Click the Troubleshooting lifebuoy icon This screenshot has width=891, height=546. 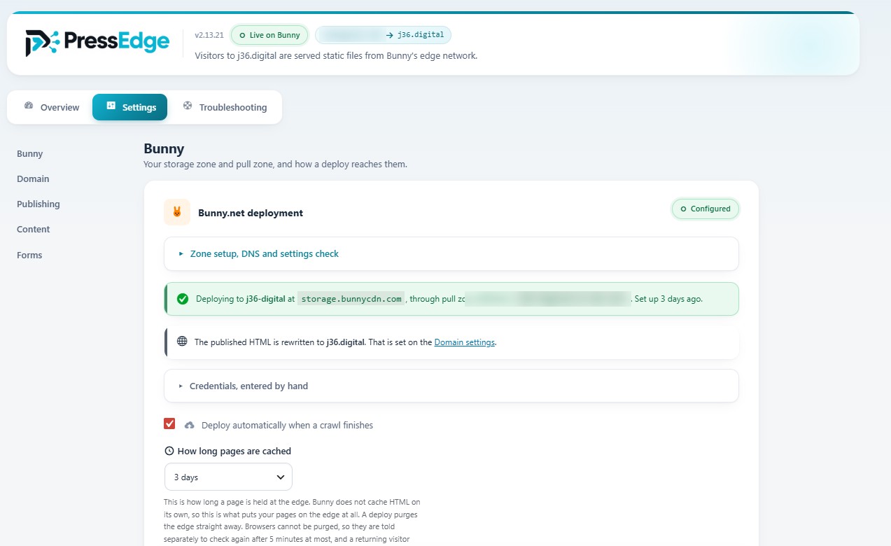tap(188, 106)
